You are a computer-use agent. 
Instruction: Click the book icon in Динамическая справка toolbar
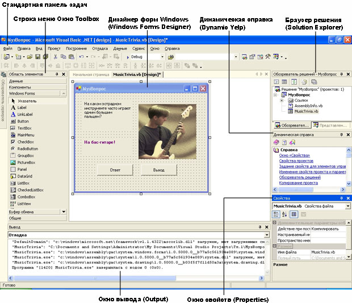tap(276, 142)
